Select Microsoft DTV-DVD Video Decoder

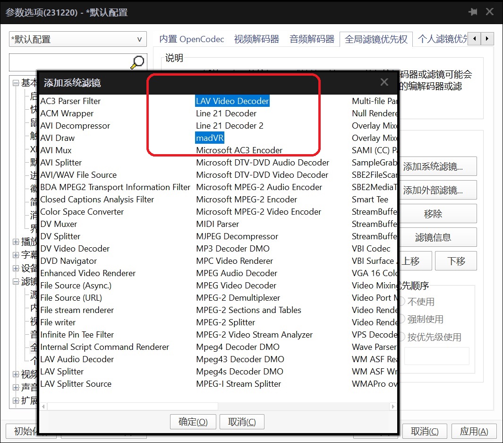coord(262,175)
